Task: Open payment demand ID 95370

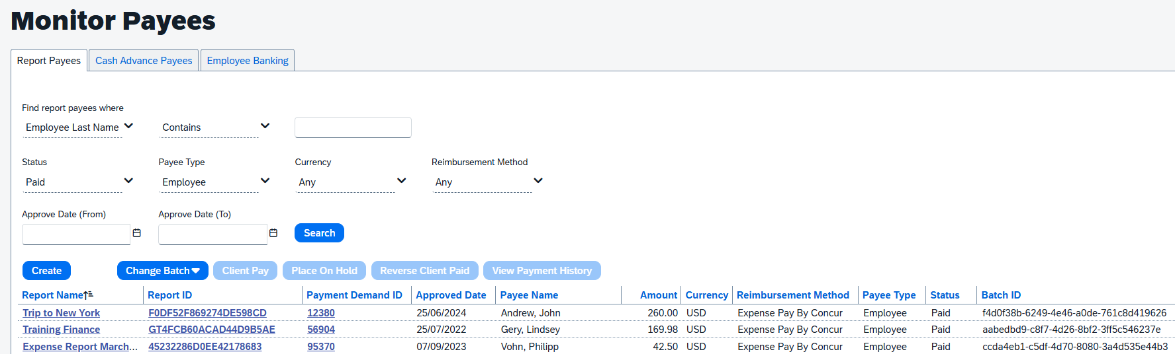Action: [x=321, y=347]
